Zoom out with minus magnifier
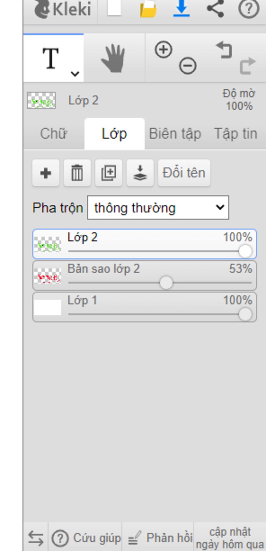This screenshot has width=266, height=551. pyautogui.click(x=188, y=65)
